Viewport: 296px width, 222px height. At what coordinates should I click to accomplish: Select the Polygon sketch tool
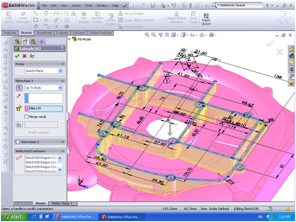pyautogui.click(x=36, y=26)
